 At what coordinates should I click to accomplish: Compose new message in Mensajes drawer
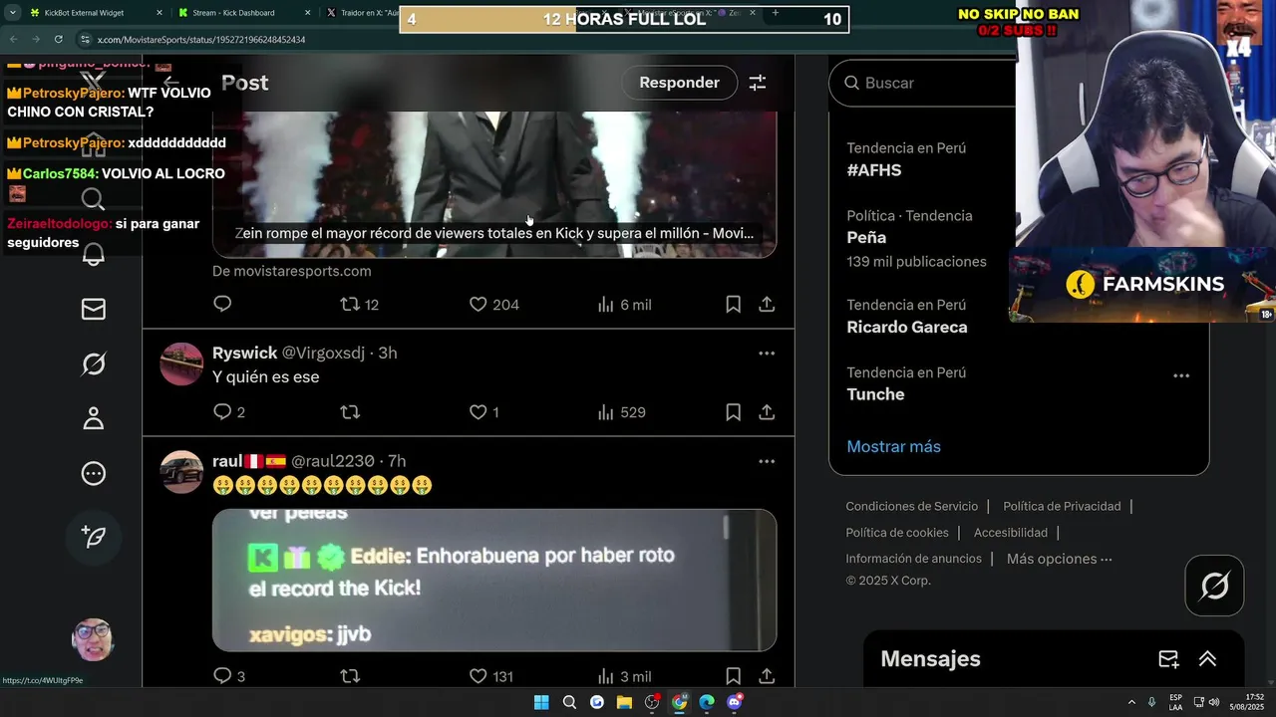click(x=1168, y=659)
